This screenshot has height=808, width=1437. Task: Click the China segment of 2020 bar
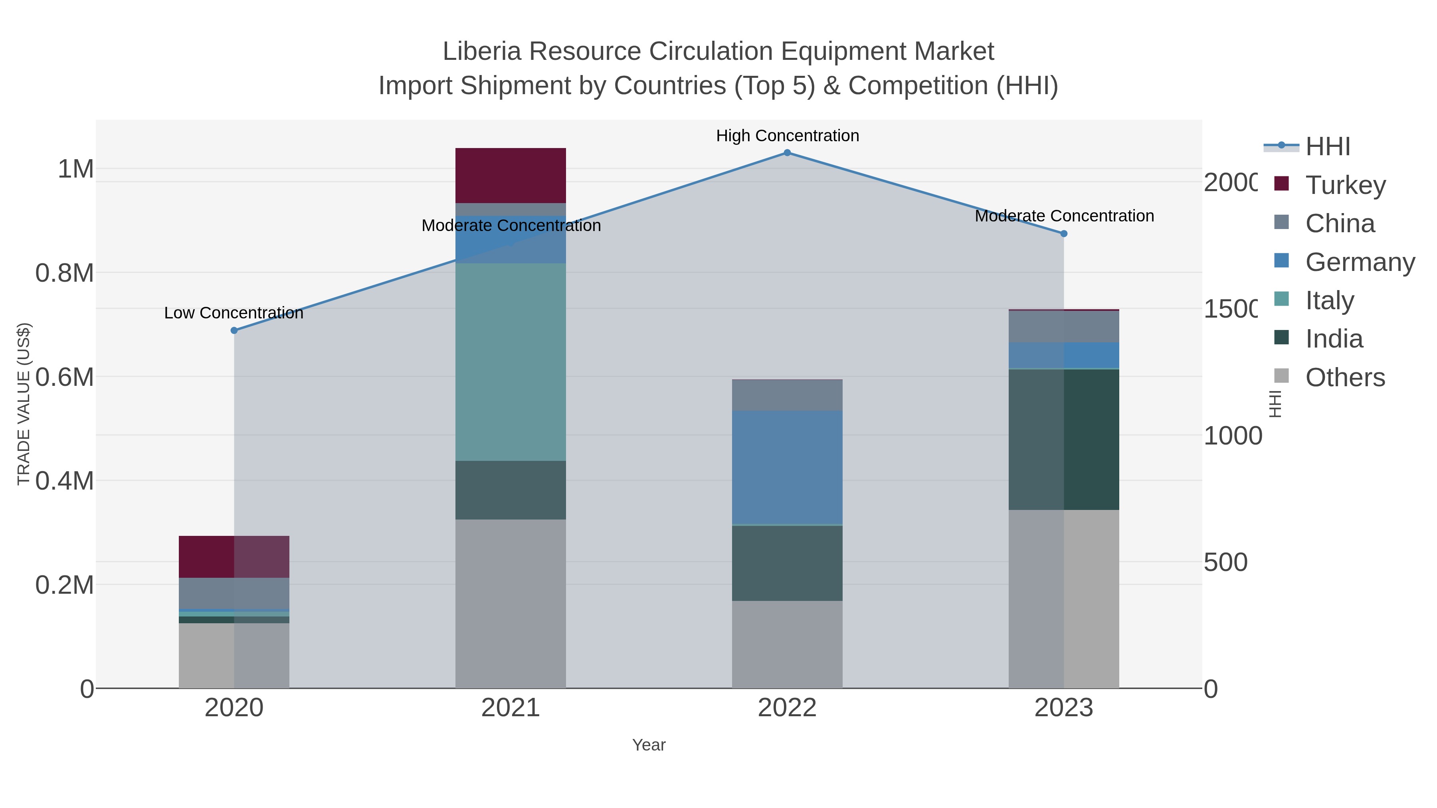[x=234, y=593]
